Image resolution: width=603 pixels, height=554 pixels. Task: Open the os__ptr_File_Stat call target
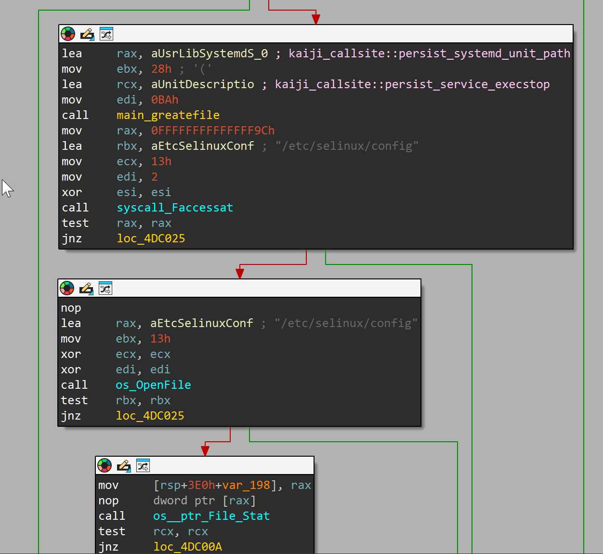click(x=211, y=516)
